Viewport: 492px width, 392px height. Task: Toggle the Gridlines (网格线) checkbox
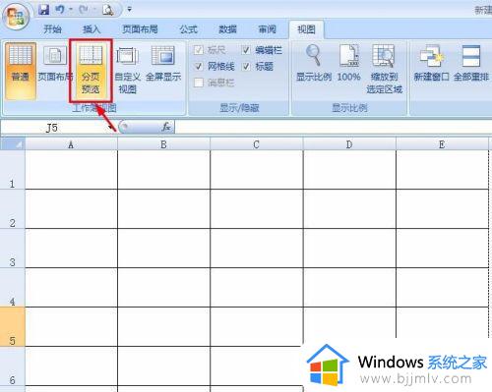[199, 67]
